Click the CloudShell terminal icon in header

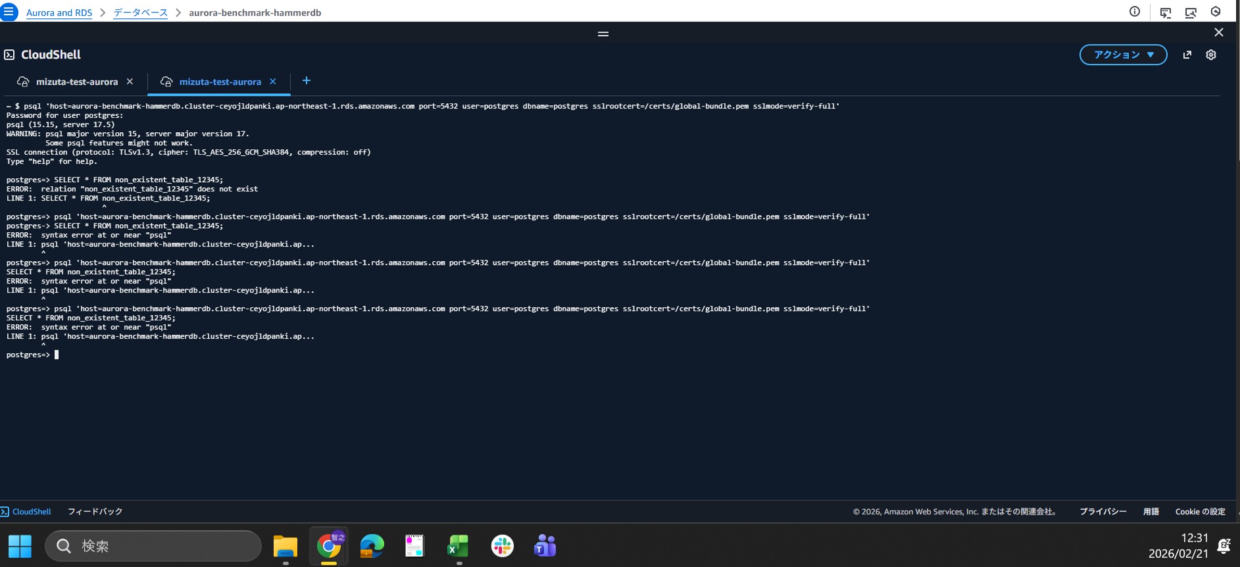tap(1166, 12)
